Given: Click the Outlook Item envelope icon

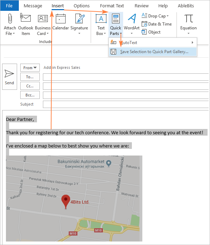Looking at the screenshot, I should (26, 19).
